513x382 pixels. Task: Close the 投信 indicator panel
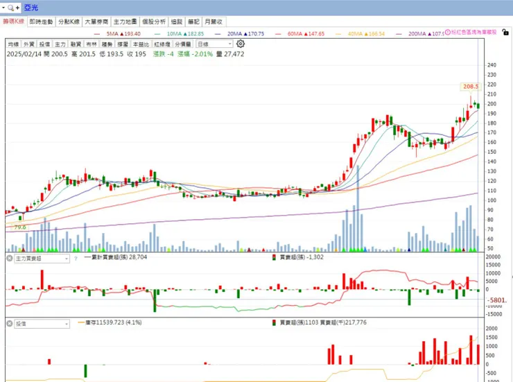click(x=10, y=324)
